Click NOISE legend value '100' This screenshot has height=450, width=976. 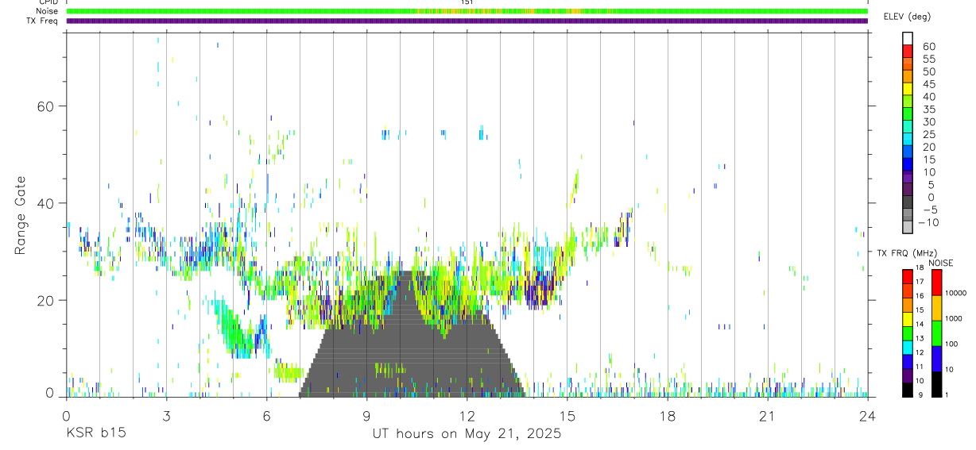(952, 344)
